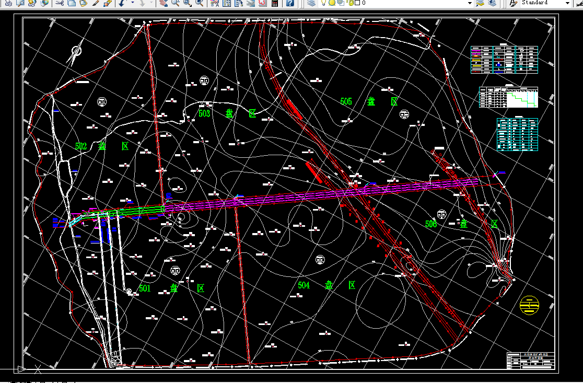Toggle layer 0 lock padlock icon
The width and height of the screenshot is (583, 383).
point(351,3)
